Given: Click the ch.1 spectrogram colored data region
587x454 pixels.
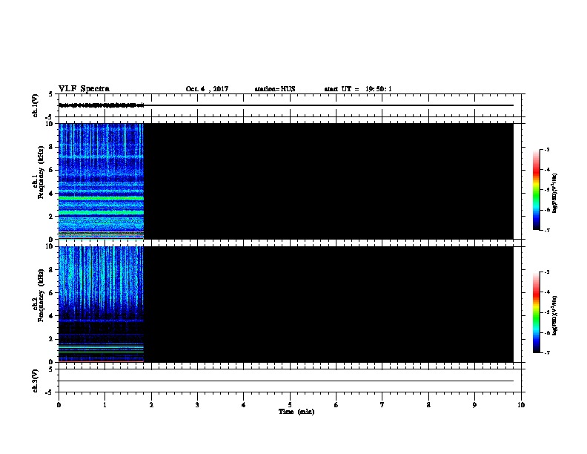Looking at the screenshot, I should [x=101, y=181].
